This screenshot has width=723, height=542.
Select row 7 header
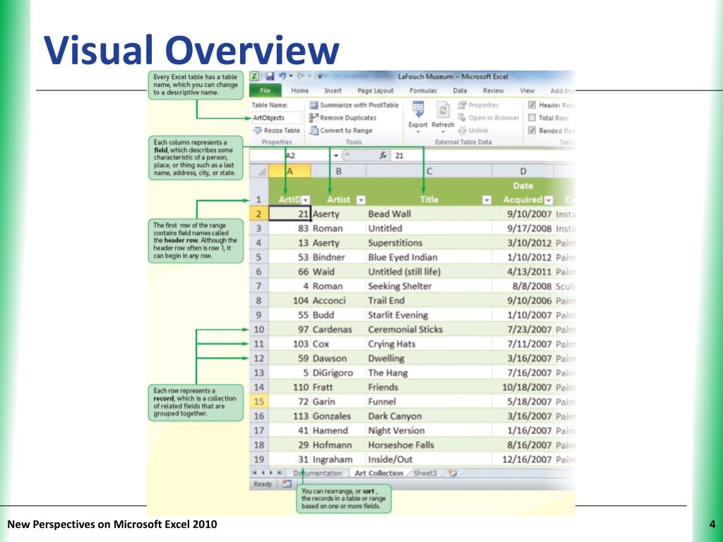point(258,287)
